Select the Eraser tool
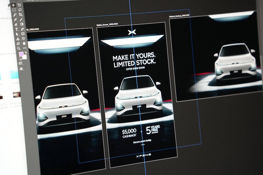Viewport: 263px width, 175px height. [x=16, y=25]
